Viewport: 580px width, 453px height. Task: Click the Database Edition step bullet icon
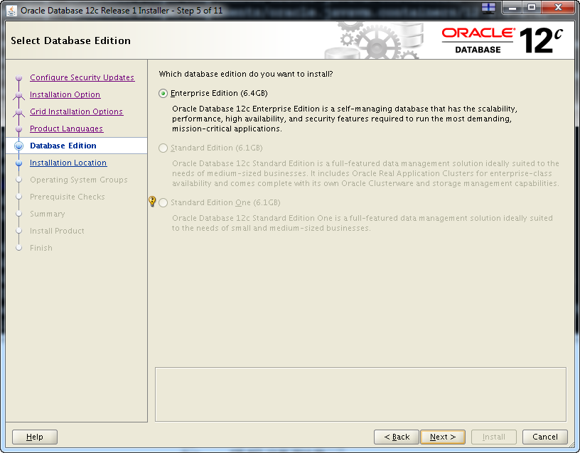[19, 146]
